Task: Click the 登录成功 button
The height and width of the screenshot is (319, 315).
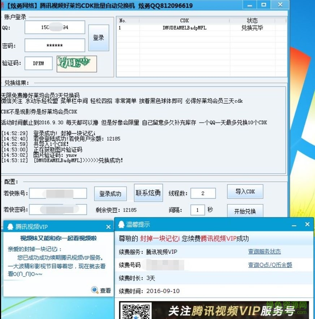Action: (x=111, y=193)
